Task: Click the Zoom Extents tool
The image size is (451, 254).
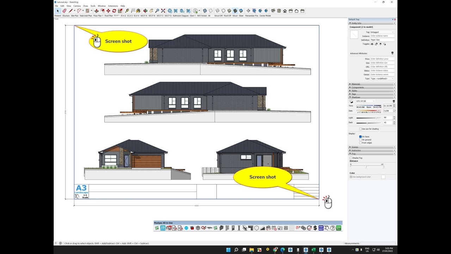Action: point(163,11)
